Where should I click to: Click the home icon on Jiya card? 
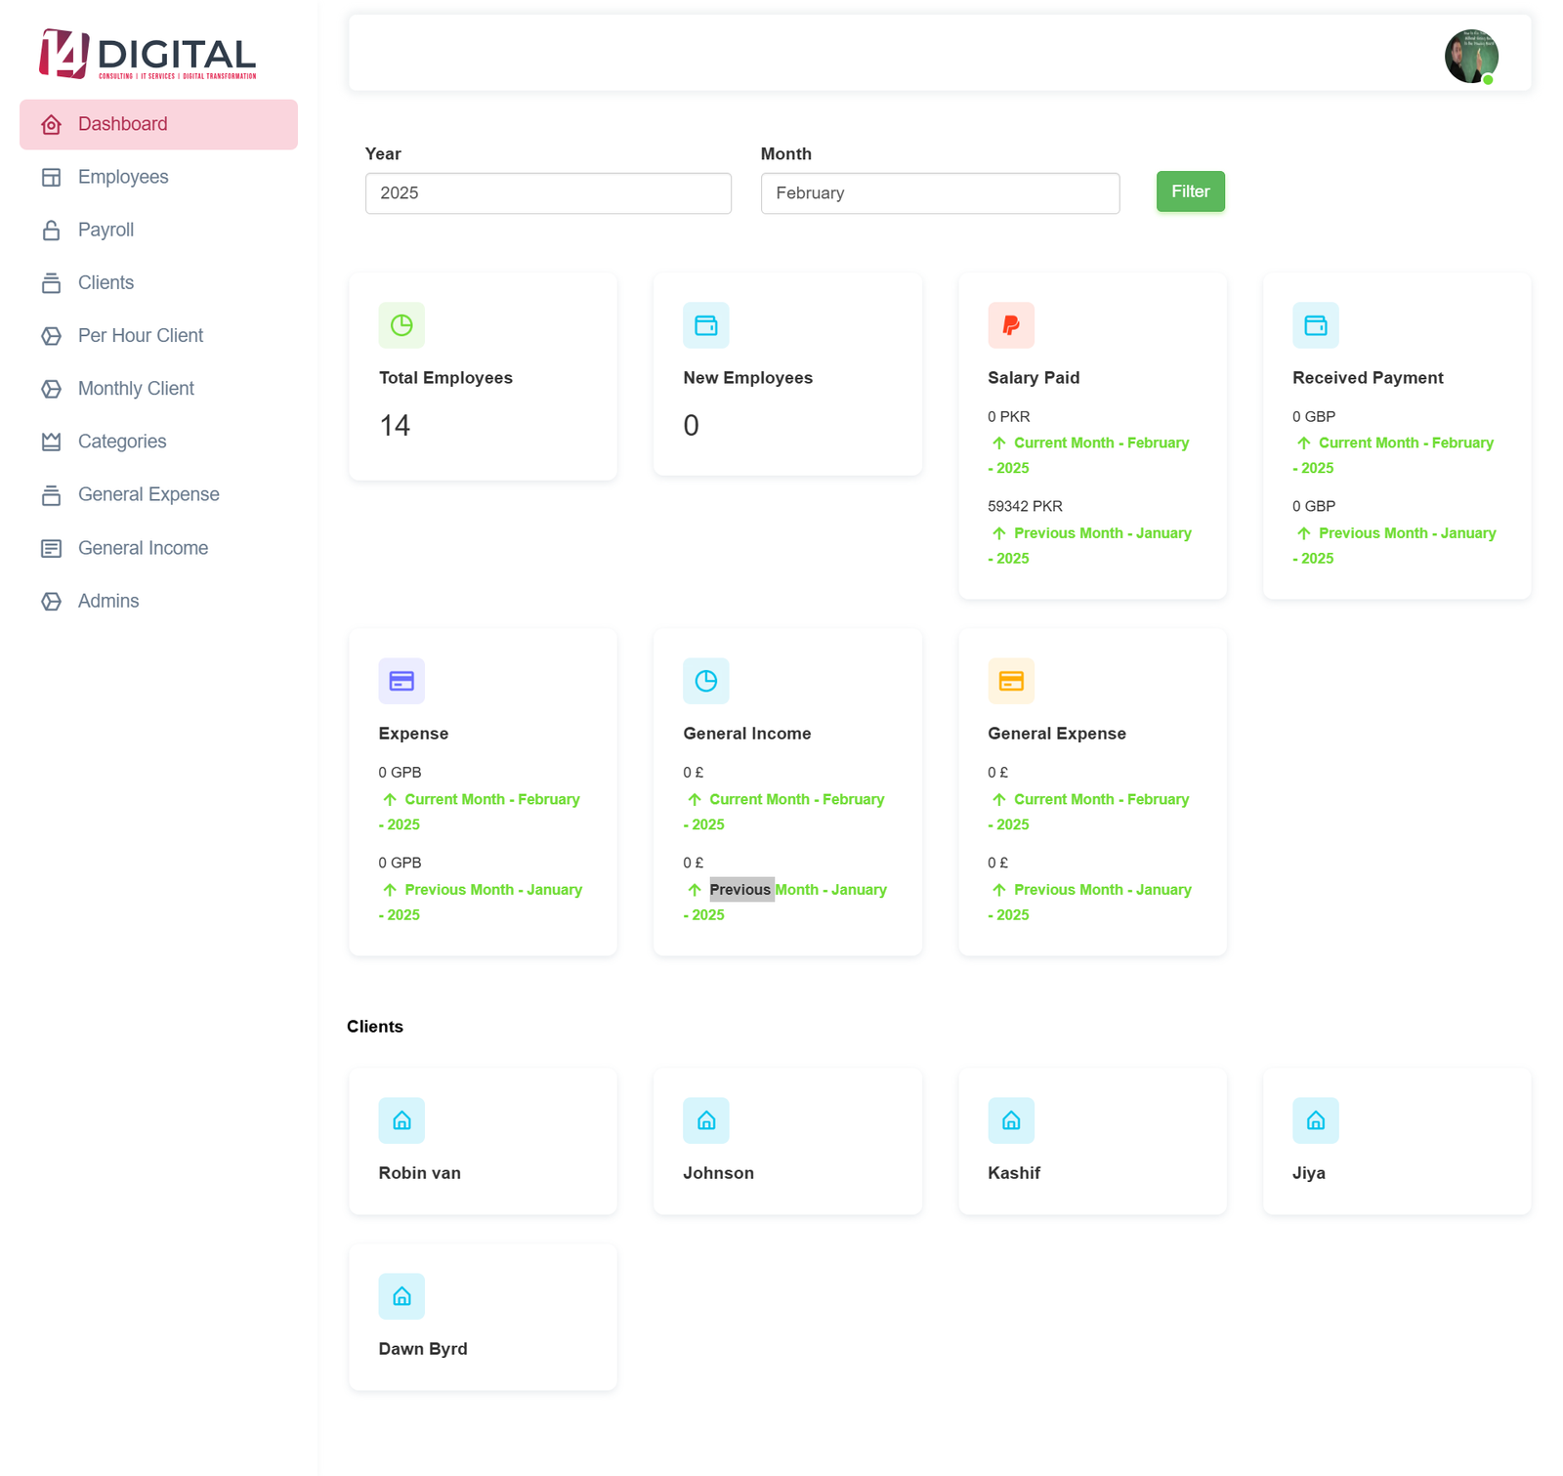click(x=1316, y=1120)
